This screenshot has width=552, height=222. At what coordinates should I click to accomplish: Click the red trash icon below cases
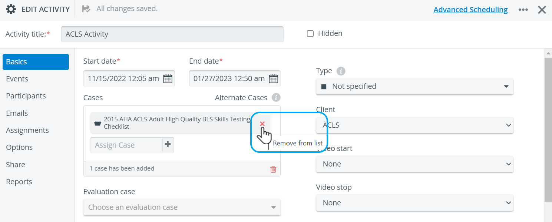click(273, 169)
